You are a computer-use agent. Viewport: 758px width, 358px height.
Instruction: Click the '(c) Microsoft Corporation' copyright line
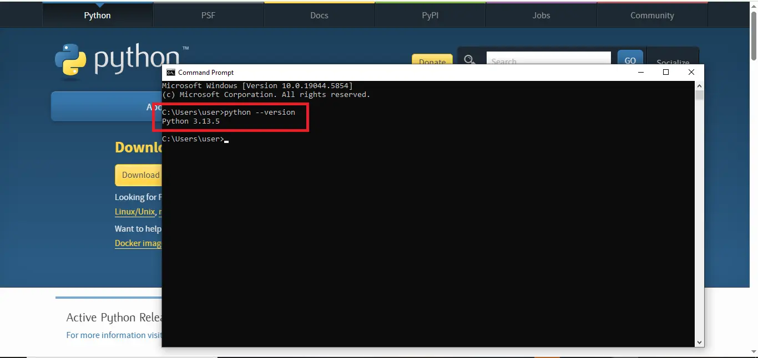pos(266,95)
